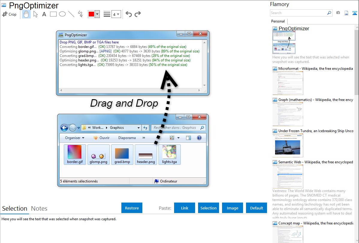Select the border.gif file
The image size is (359, 243).
click(75, 155)
